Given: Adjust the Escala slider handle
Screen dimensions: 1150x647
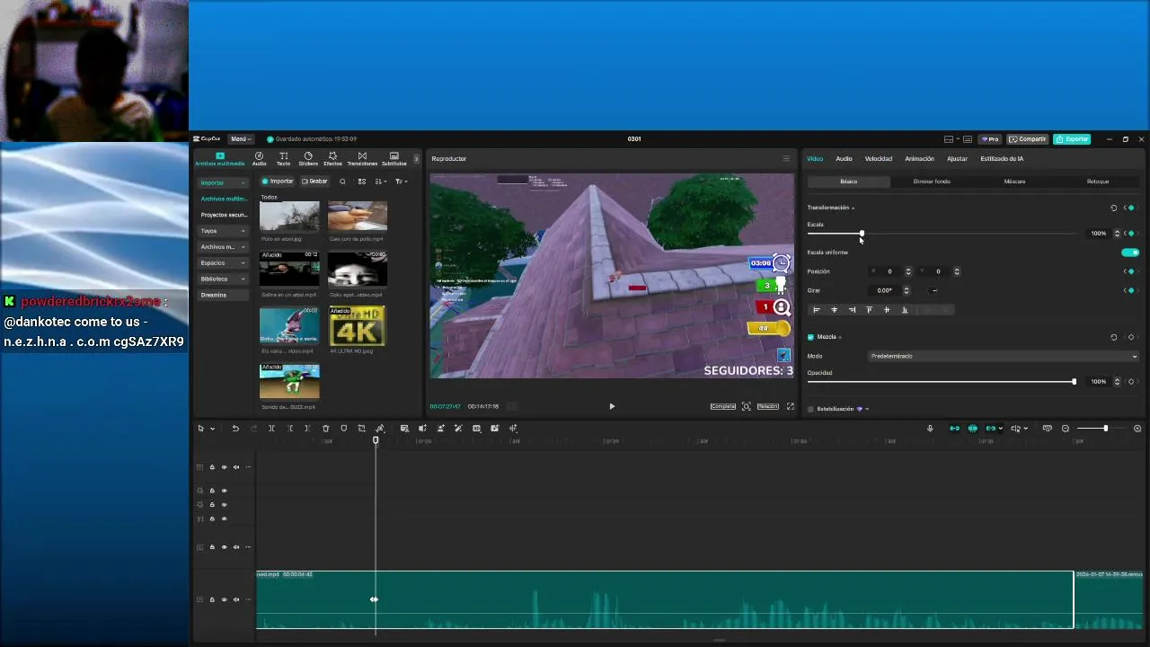Looking at the screenshot, I should [x=862, y=234].
